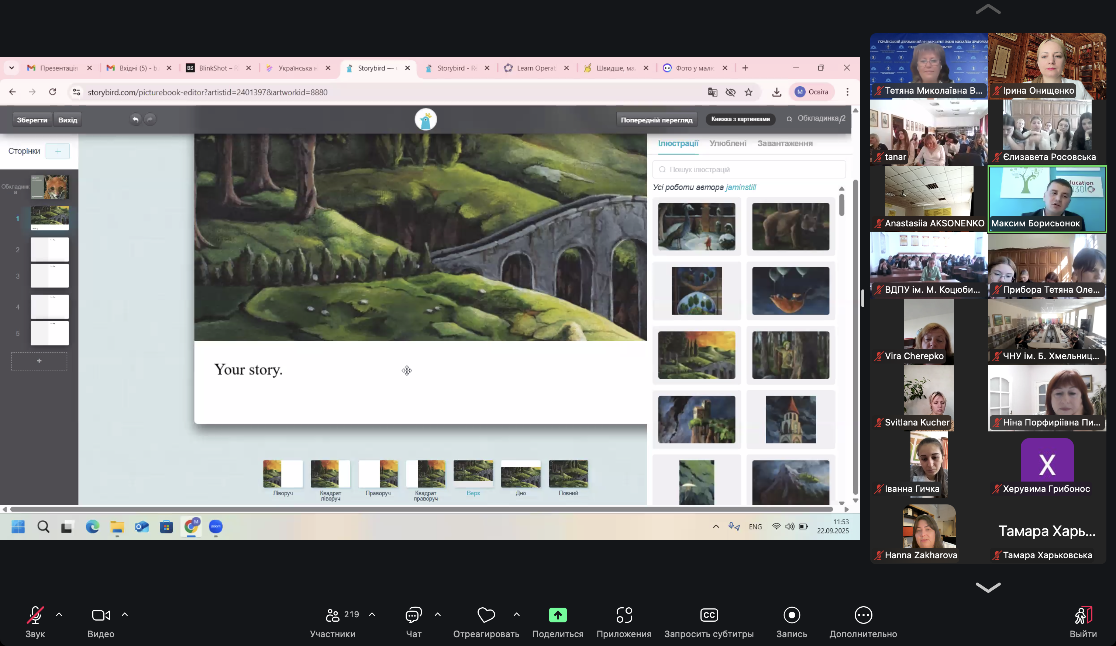Click the browser reload page icon
The height and width of the screenshot is (646, 1116).
pos(53,92)
